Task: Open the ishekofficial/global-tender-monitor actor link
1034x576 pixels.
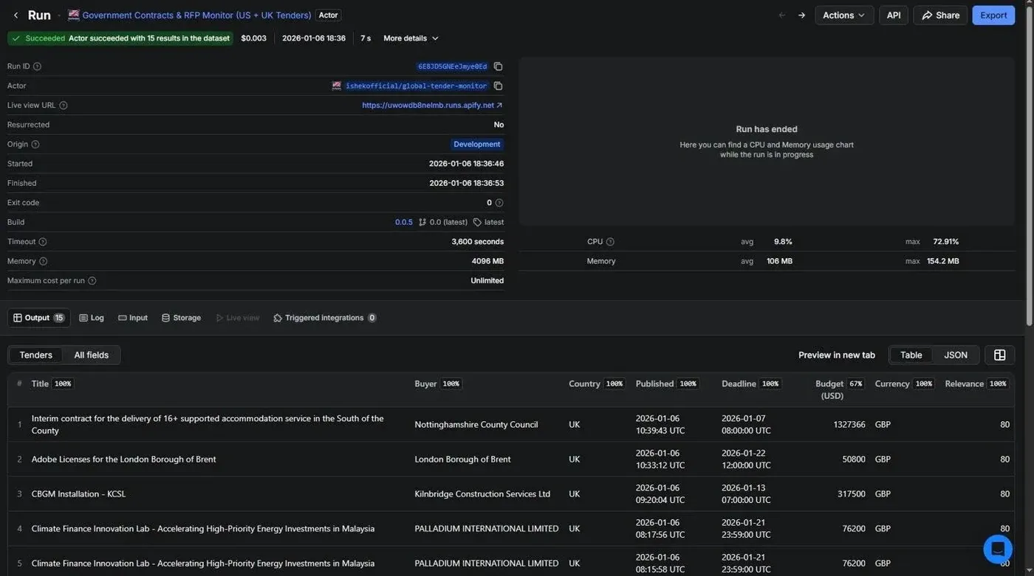Action: click(x=416, y=86)
